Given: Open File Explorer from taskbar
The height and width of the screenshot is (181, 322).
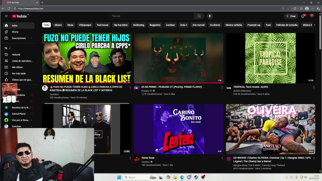Looking at the screenshot, I should point(175,177).
